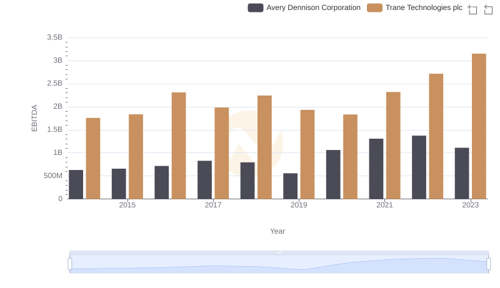Click the 2023 x-axis label
The width and height of the screenshot is (500, 288).
coord(471,205)
